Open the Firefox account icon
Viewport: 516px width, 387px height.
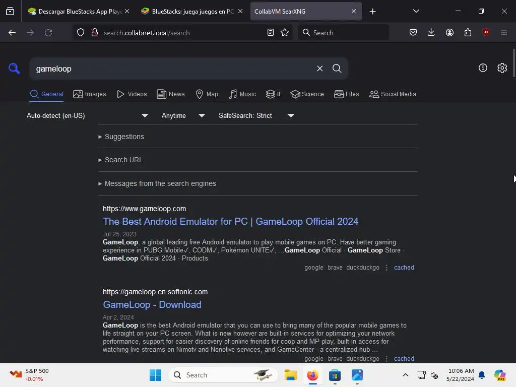pos(449,33)
